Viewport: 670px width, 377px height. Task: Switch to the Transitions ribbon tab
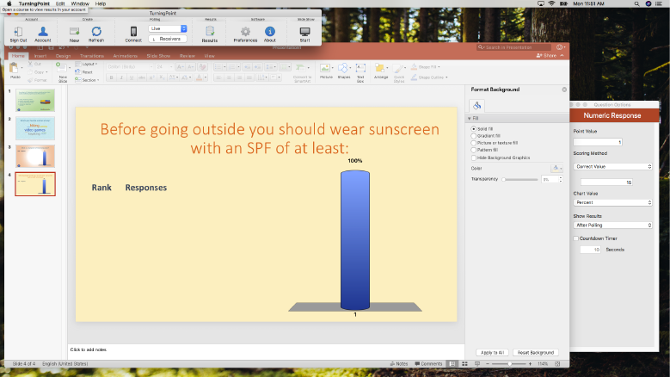(x=92, y=56)
